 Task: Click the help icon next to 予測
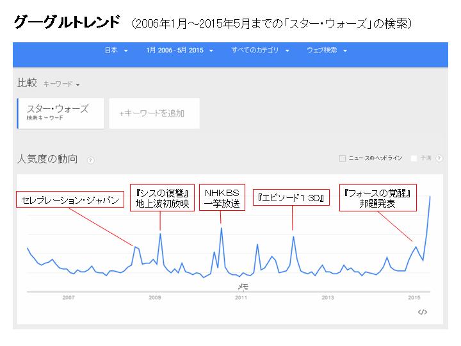coord(439,158)
